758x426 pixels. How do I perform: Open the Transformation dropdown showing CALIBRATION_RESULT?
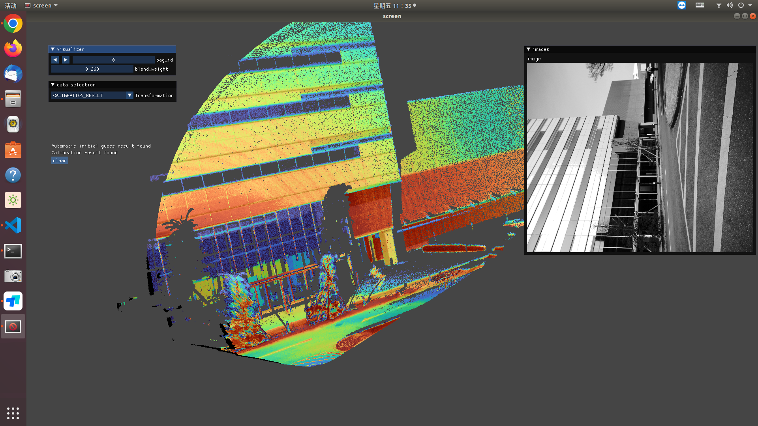tap(130, 95)
